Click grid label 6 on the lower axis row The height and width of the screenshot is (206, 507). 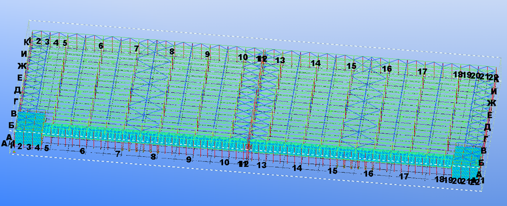[x=82, y=151]
